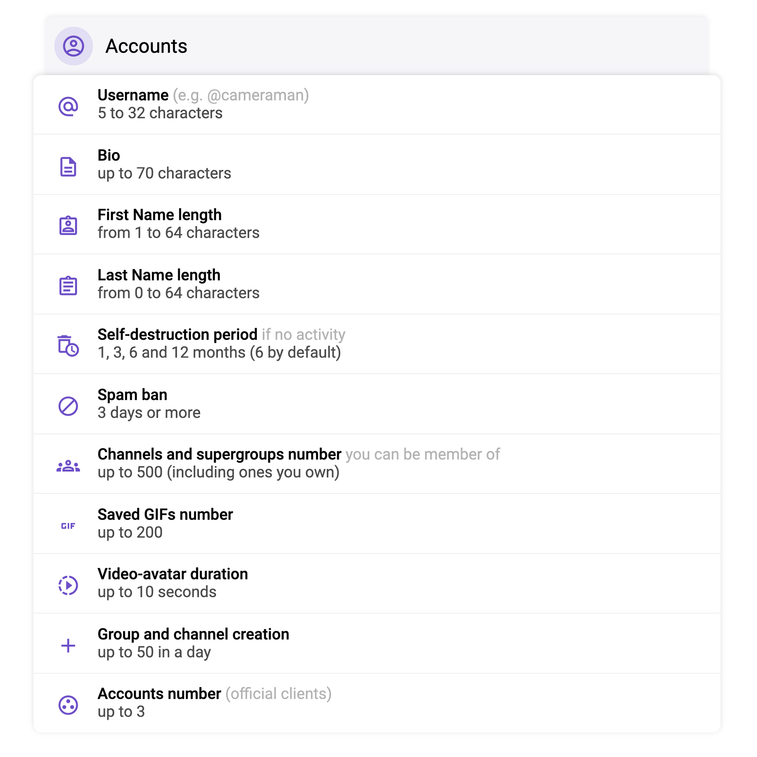Click the video-avatar play circle icon
The width and height of the screenshot is (757, 757).
[x=68, y=586]
